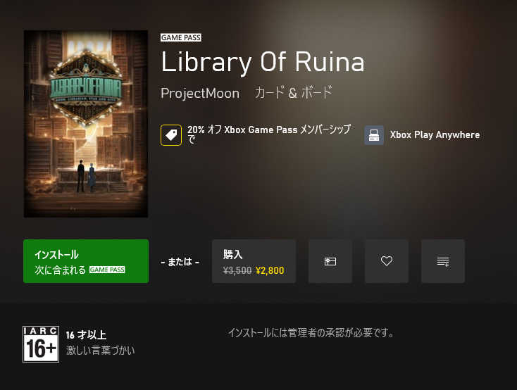The height and width of the screenshot is (390, 517).
Task: Click the yellow price tag discount icon
Action: pos(170,135)
